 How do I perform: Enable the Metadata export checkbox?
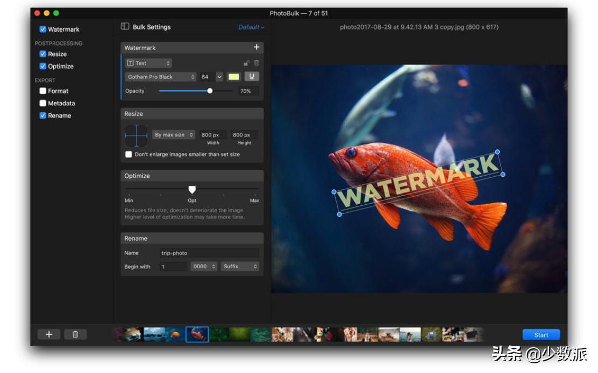coord(43,103)
